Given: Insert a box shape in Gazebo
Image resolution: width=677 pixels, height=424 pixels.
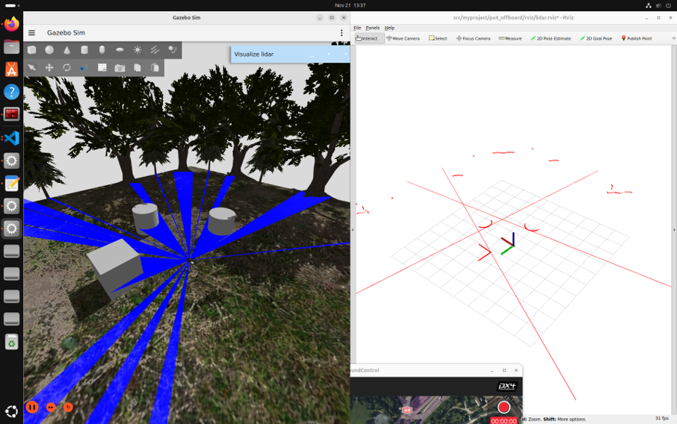Looking at the screenshot, I should 32,49.
